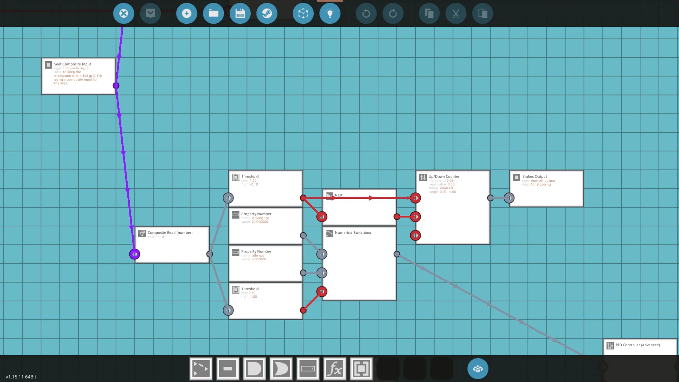The height and width of the screenshot is (382, 679).
Task: Select the fx function block in palette
Action: pyautogui.click(x=335, y=369)
